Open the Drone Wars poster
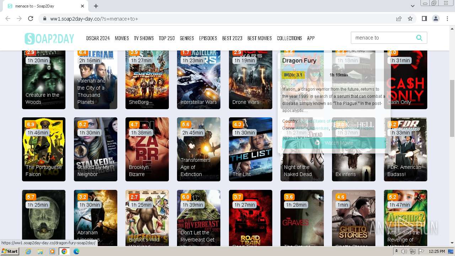Image resolution: width=455 pixels, height=256 pixels. (x=251, y=80)
